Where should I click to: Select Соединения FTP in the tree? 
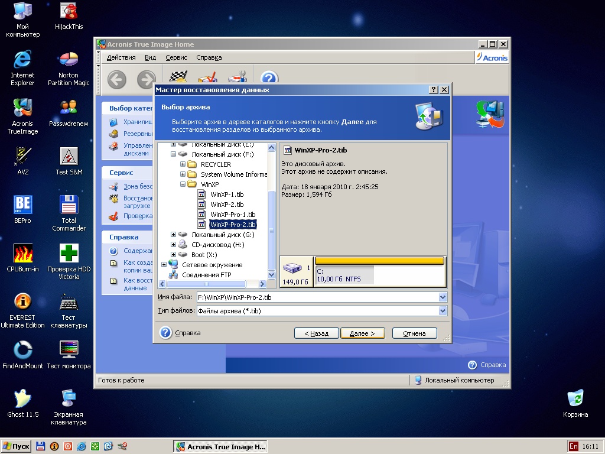point(206,275)
